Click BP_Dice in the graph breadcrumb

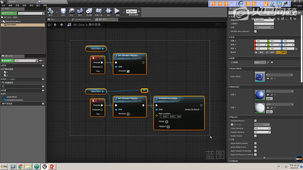pos(79,25)
